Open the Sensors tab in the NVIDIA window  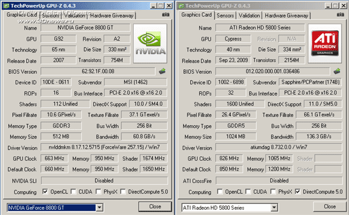(x=51, y=16)
